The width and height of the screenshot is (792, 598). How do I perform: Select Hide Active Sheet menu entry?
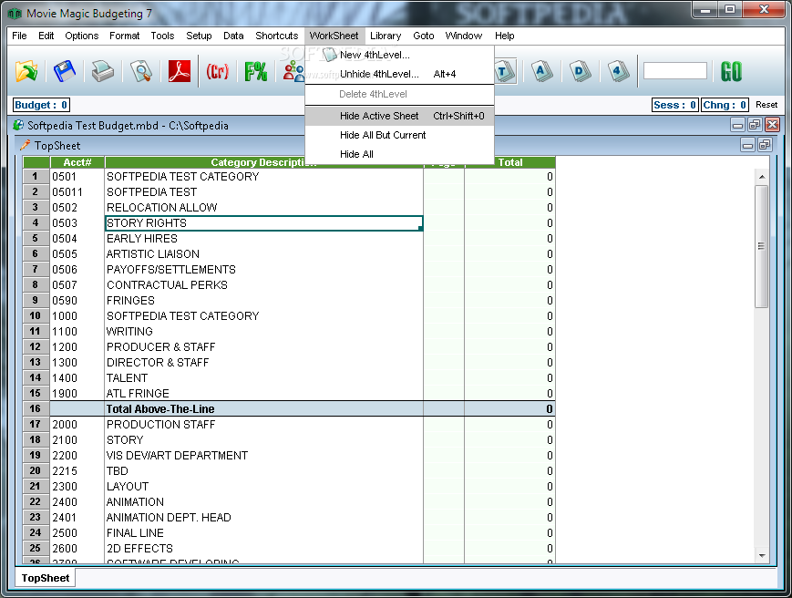tap(399, 116)
